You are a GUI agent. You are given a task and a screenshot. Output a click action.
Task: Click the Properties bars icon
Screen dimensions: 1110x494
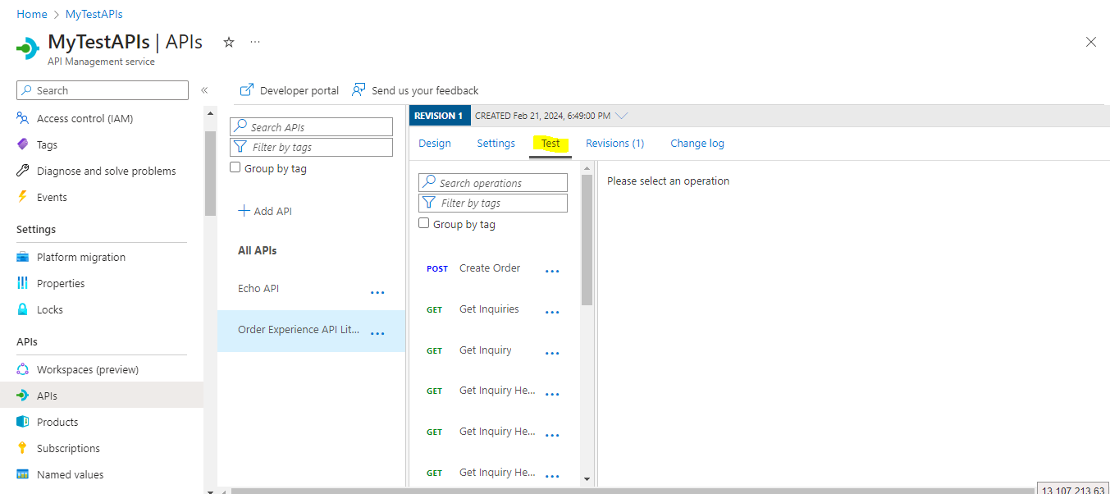[x=23, y=283]
